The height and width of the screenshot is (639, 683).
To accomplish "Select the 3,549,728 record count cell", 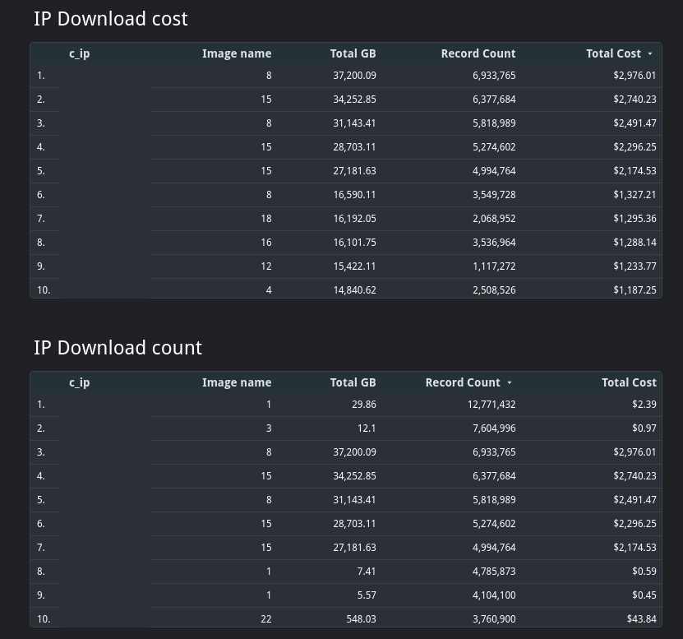I will (494, 195).
